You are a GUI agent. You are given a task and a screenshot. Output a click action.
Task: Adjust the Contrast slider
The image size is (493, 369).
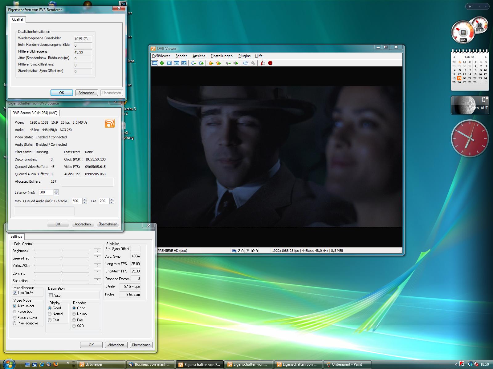(x=62, y=273)
